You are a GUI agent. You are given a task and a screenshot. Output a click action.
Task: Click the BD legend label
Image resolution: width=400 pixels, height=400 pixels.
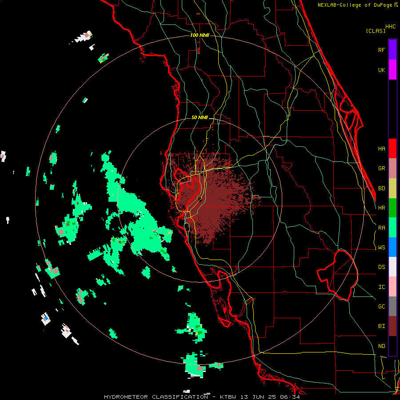coord(381,188)
